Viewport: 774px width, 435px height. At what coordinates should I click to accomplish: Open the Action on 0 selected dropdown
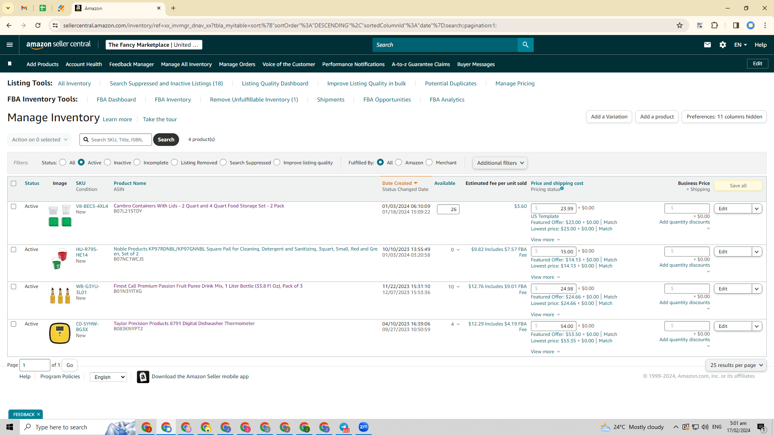[40, 139]
